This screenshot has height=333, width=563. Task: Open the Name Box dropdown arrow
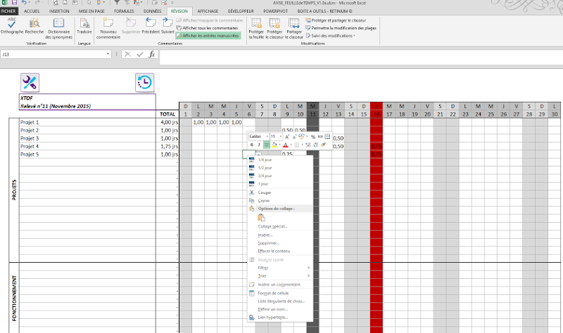click(108, 54)
